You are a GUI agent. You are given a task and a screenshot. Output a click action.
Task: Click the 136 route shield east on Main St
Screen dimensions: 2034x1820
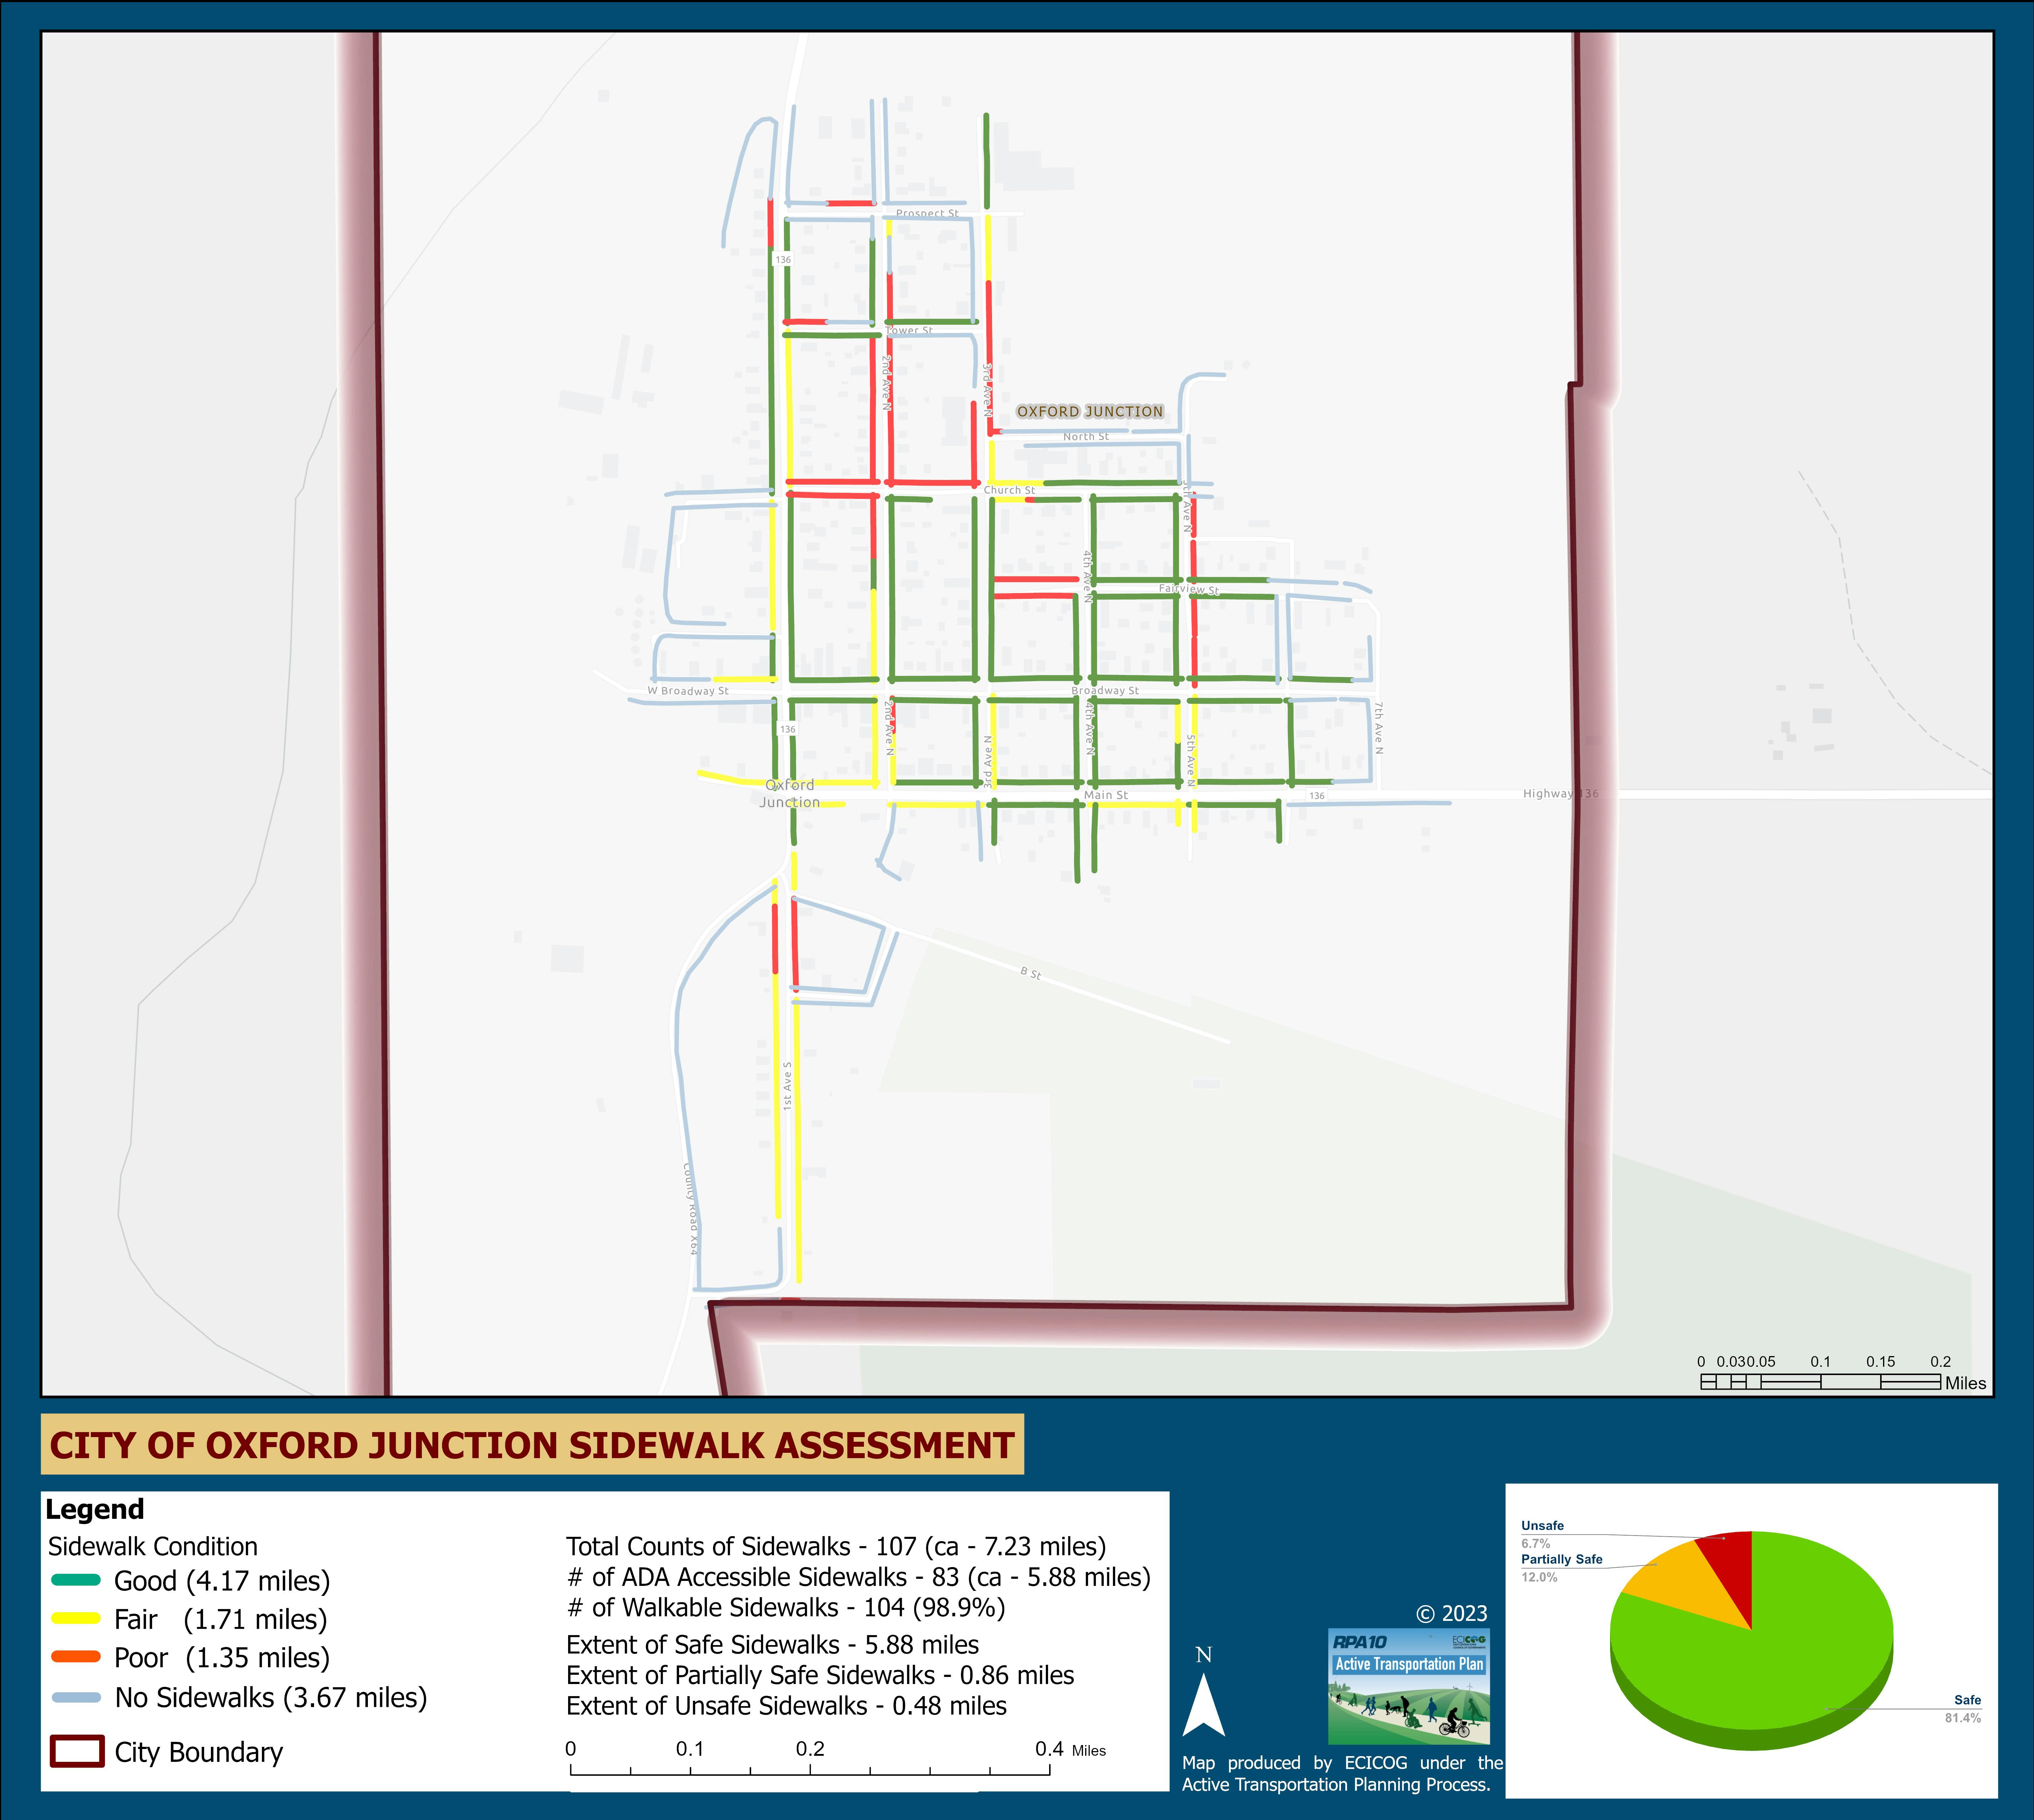pos(1317,796)
